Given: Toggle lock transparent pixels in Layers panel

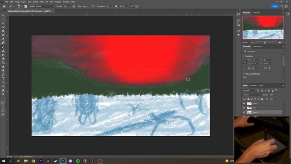Looking at the screenshot, I should pyautogui.click(x=249, y=99).
